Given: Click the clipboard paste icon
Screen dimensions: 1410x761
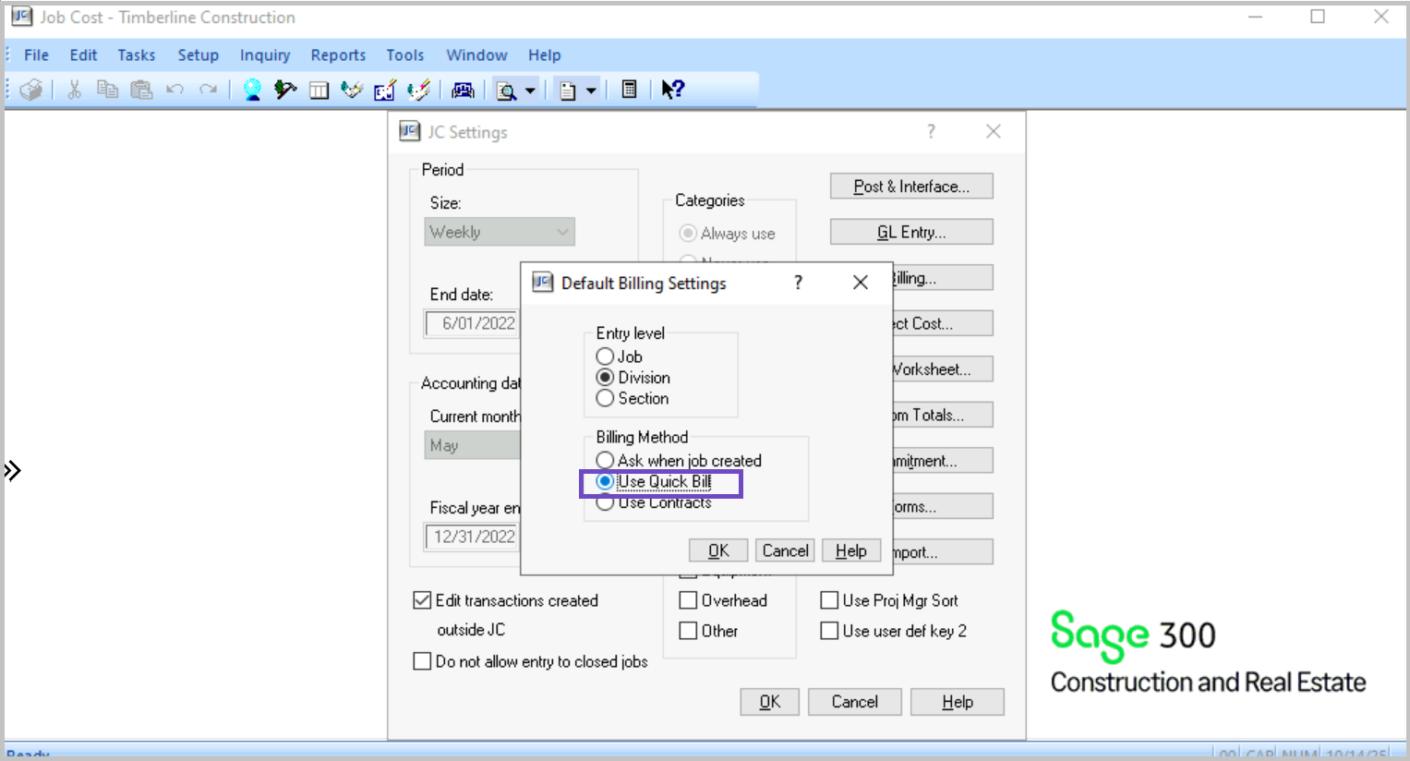Looking at the screenshot, I should [141, 90].
